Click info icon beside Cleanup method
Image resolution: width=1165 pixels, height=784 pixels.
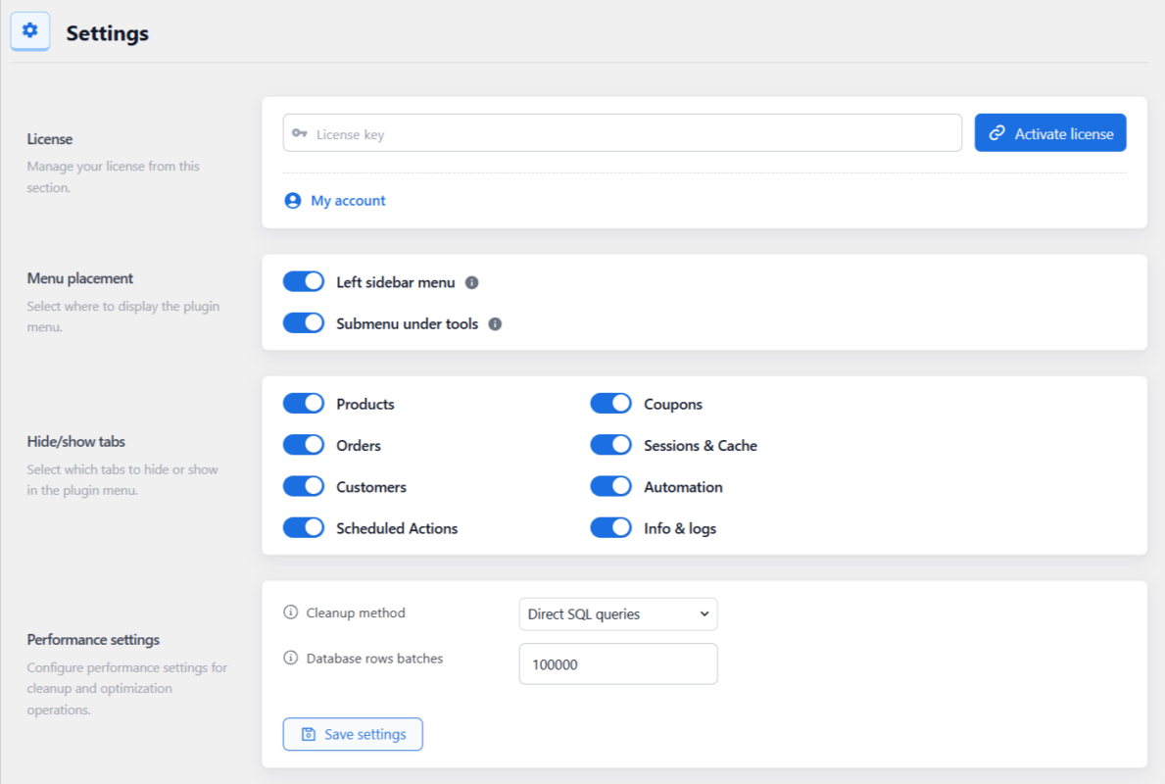290,612
